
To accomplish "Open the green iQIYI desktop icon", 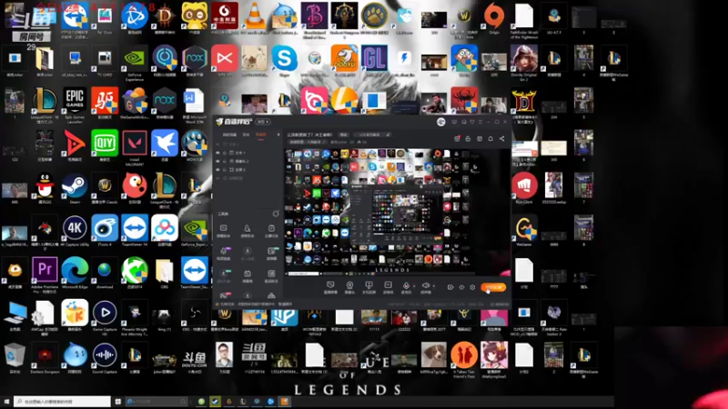I will tap(105, 145).
